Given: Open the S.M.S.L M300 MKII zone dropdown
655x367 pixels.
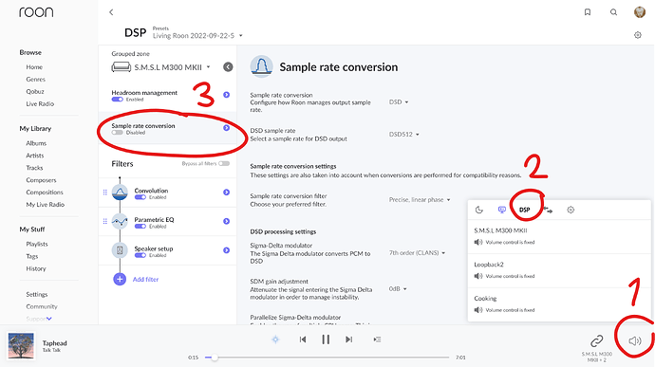Looking at the screenshot, I should 172,67.
